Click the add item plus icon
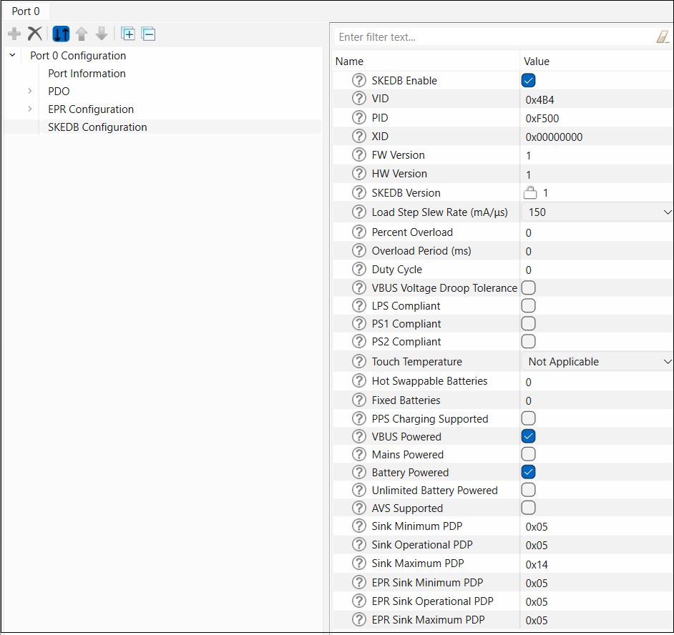The width and height of the screenshot is (674, 635). [x=14, y=34]
